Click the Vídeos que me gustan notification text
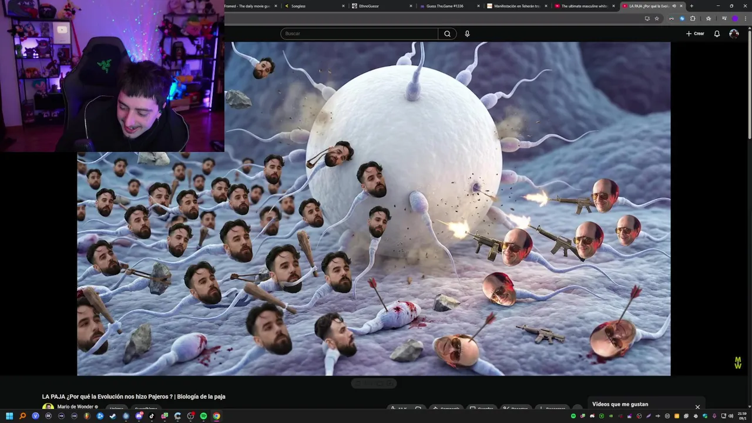 click(620, 404)
